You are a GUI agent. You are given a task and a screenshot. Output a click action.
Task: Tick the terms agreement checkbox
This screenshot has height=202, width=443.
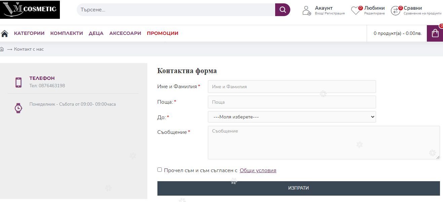(x=160, y=170)
